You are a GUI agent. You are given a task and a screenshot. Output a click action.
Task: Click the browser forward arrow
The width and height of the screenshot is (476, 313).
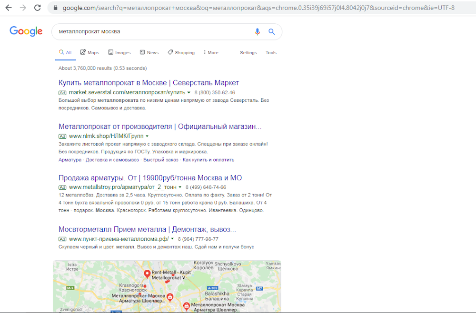click(x=23, y=8)
